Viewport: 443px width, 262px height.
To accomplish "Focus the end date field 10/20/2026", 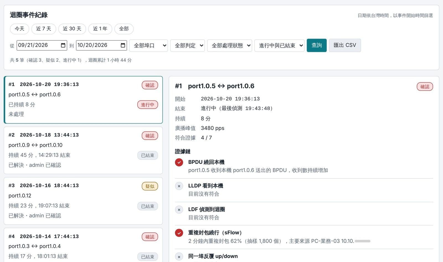I will 101,45.
